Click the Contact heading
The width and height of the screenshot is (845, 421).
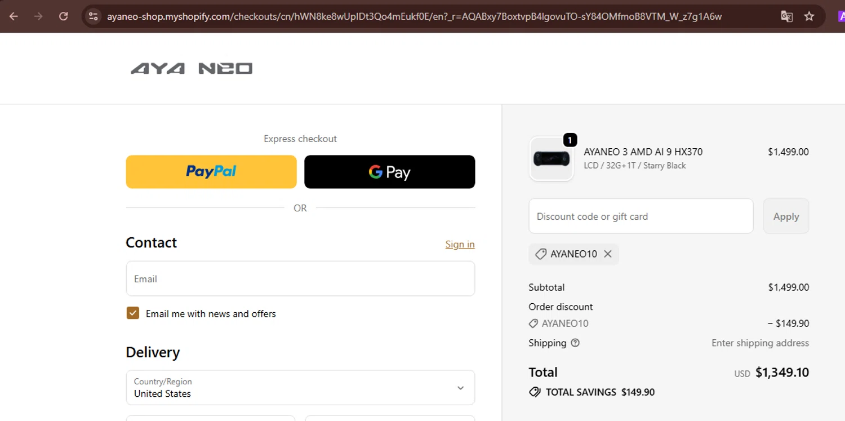point(151,242)
